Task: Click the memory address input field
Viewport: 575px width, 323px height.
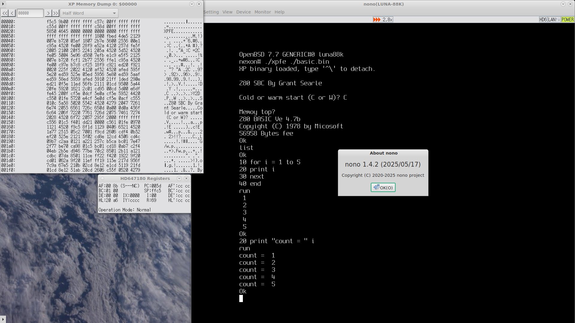Action: coord(30,13)
